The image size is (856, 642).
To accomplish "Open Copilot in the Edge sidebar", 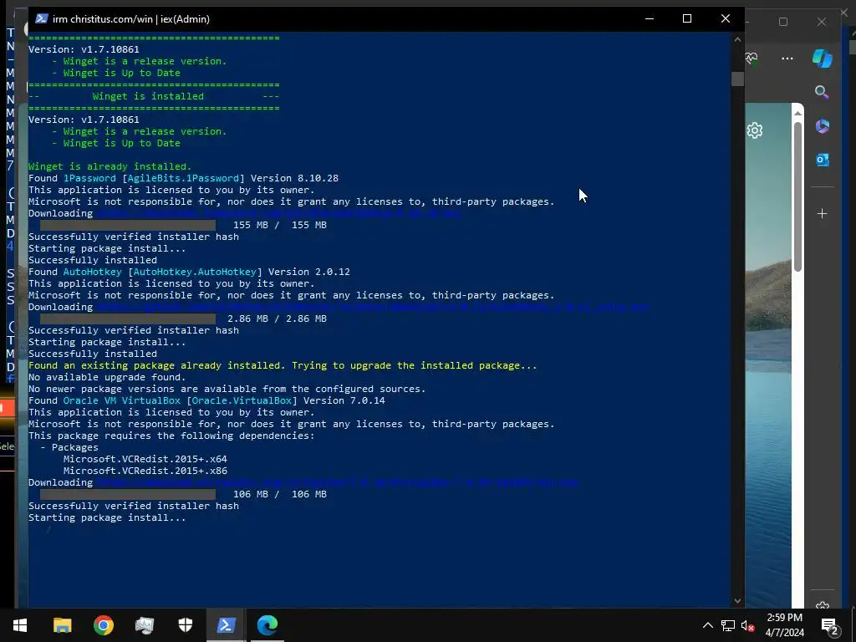I will [x=823, y=59].
